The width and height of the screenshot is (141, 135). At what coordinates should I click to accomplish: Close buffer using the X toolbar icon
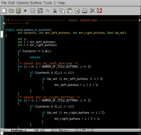25,11
